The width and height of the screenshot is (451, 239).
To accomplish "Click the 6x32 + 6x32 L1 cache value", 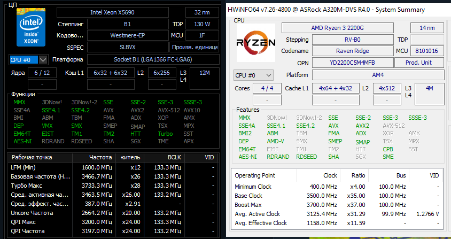I will pyautogui.click(x=111, y=73).
